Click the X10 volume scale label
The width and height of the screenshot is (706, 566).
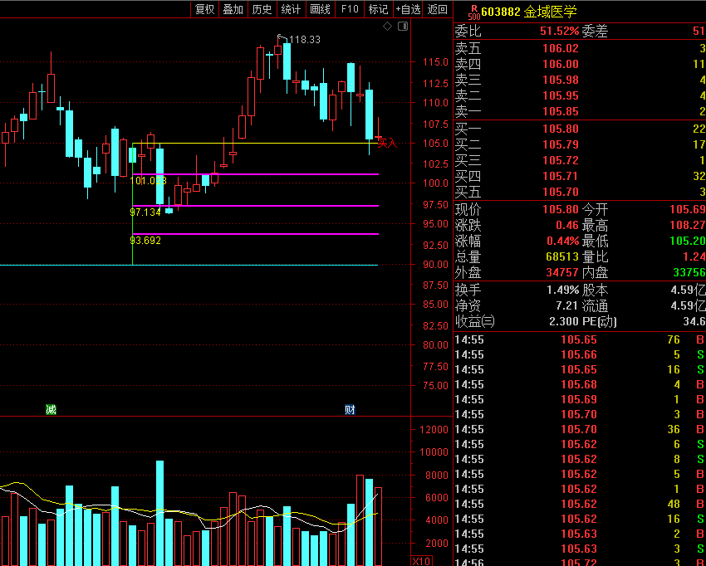422,561
